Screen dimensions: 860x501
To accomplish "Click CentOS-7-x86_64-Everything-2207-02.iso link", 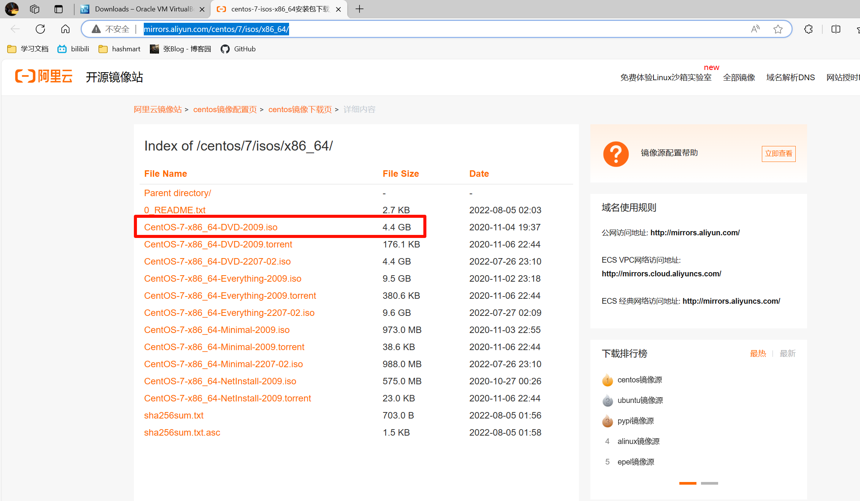I will (229, 313).
